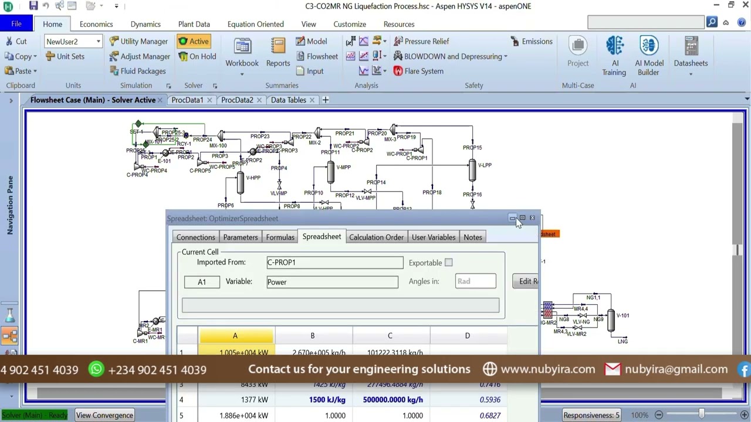751x422 pixels.
Task: Click the Responsiveness: 5 button
Action: click(591, 415)
